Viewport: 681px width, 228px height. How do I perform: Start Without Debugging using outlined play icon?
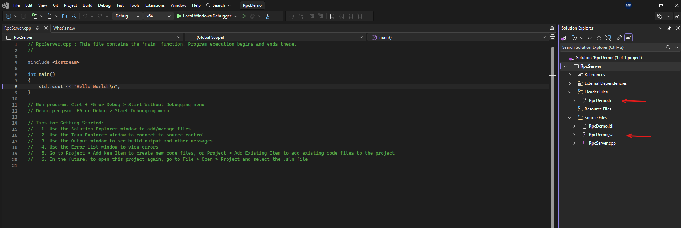click(244, 16)
